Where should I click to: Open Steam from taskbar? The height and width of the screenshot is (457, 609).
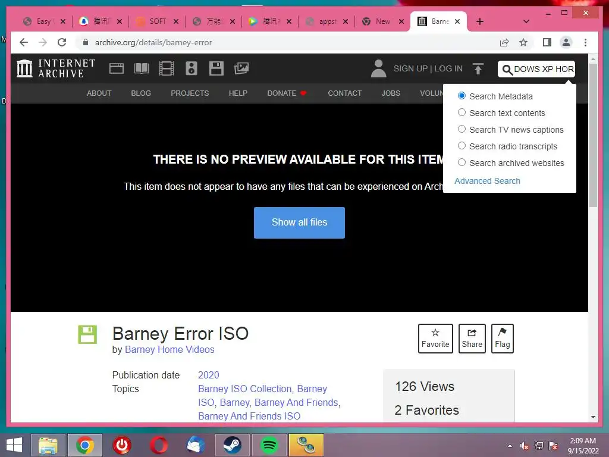point(233,445)
